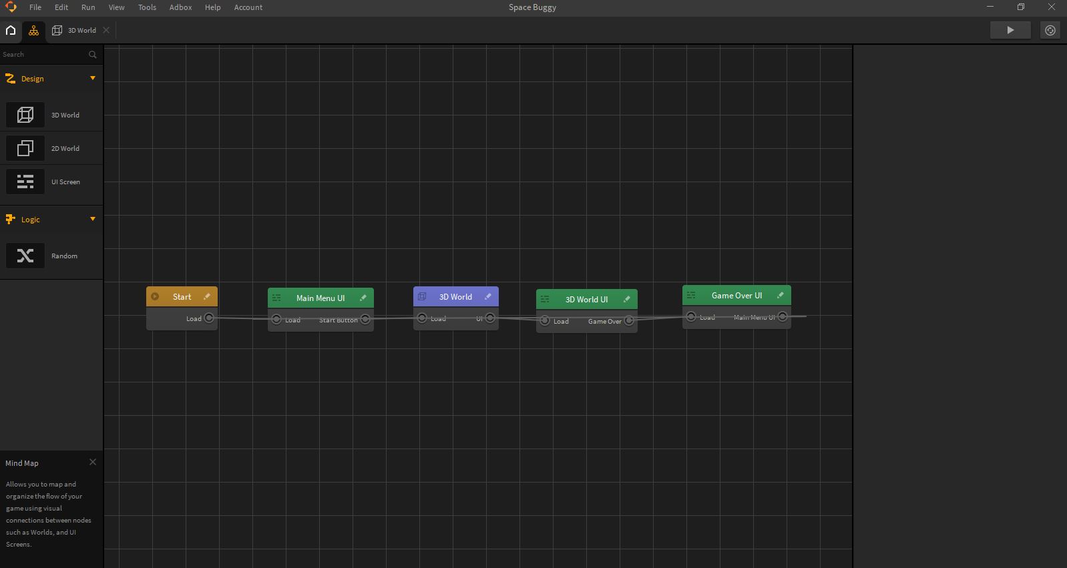
Task: Open the help circle icon top right
Action: click(1050, 30)
